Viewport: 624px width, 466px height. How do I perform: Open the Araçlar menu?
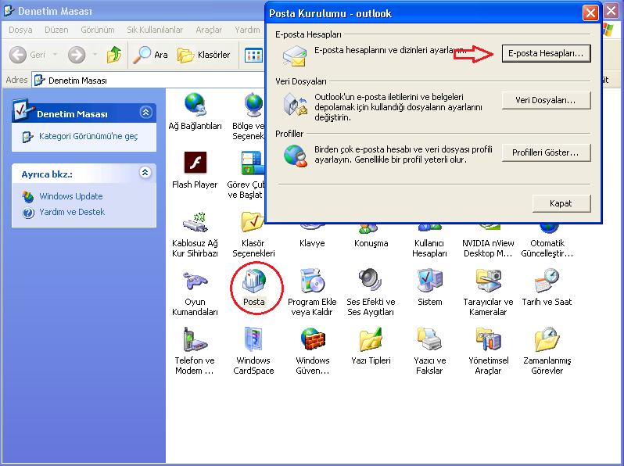click(x=209, y=30)
